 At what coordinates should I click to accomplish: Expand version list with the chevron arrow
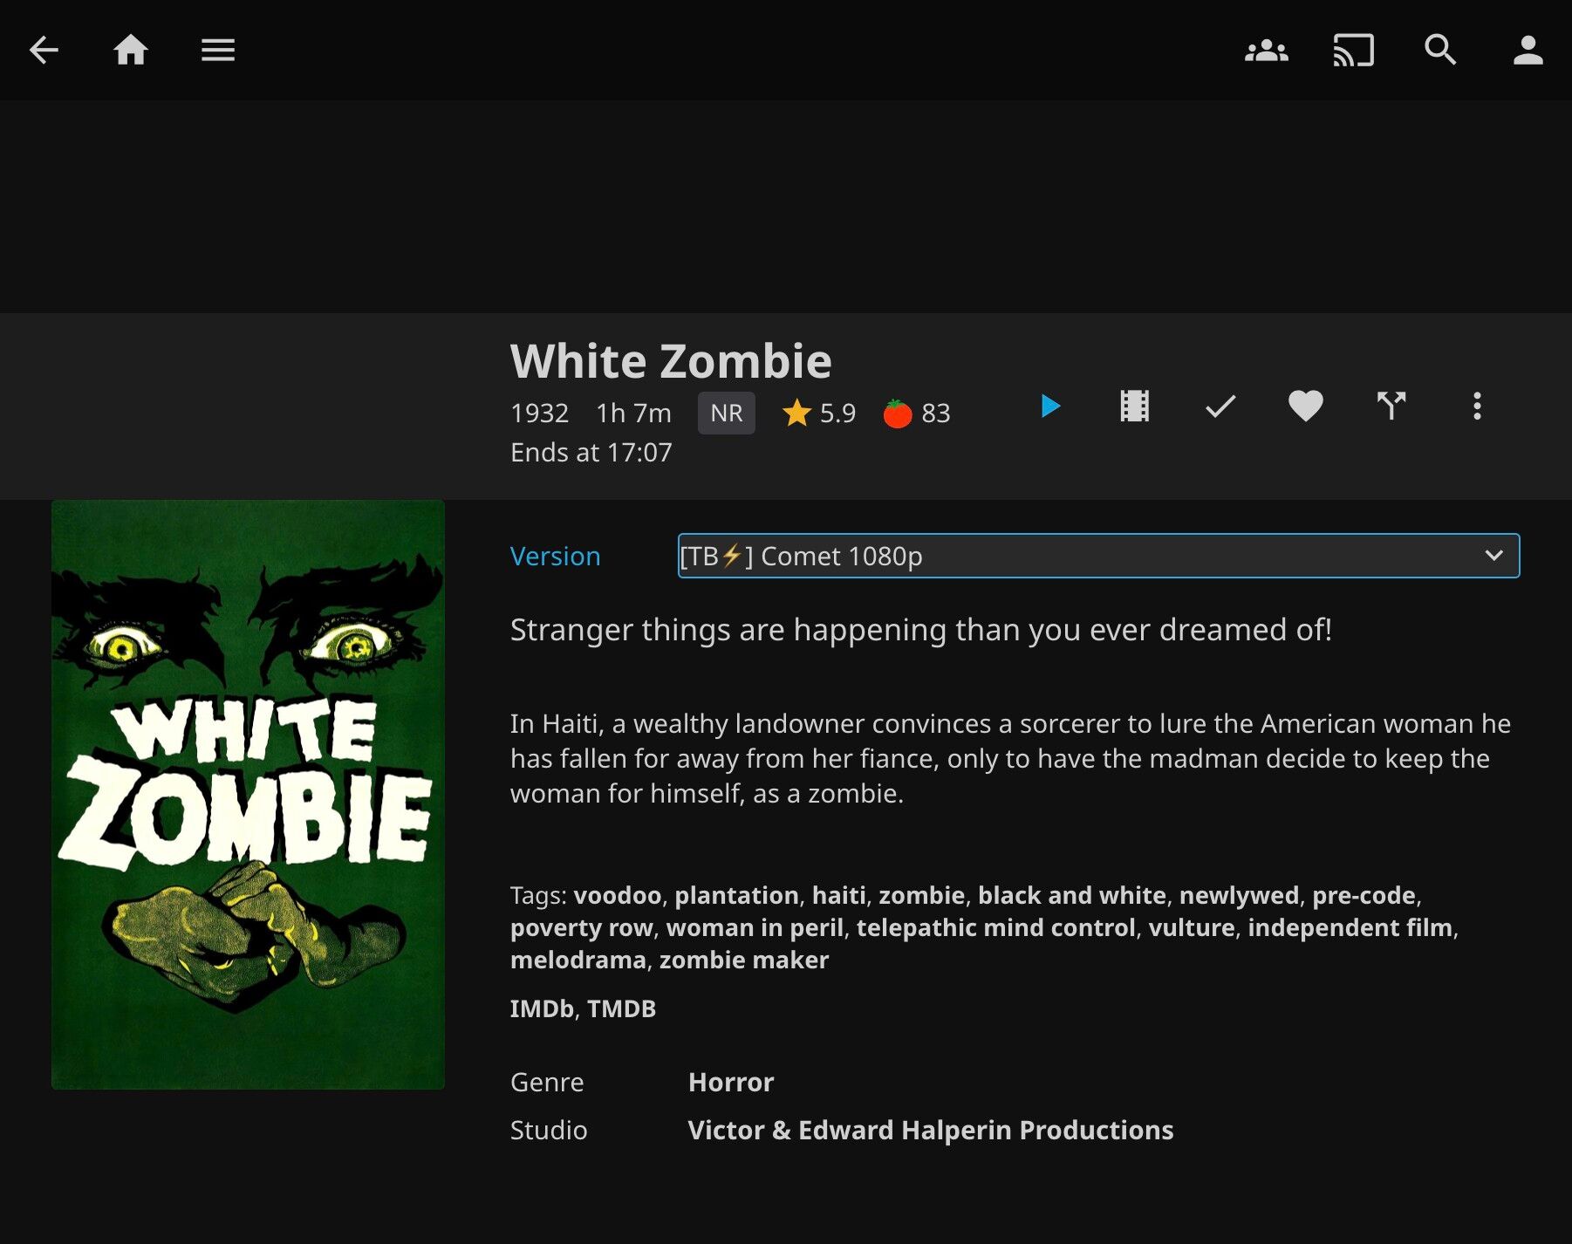[1494, 556]
